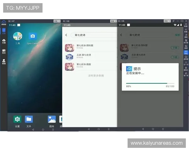
Task: Open quality dropdown in BC-146 title bar
Action: [x=167, y=21]
